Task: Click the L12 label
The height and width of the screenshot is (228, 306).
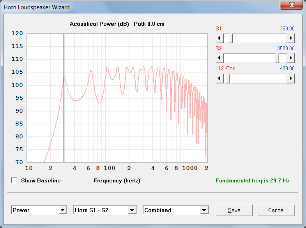Action: (x=219, y=69)
